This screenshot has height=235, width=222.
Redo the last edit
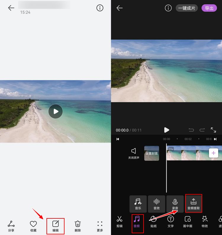(x=202, y=130)
